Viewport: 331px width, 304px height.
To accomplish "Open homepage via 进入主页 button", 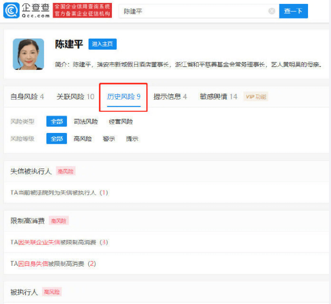I will [103, 44].
